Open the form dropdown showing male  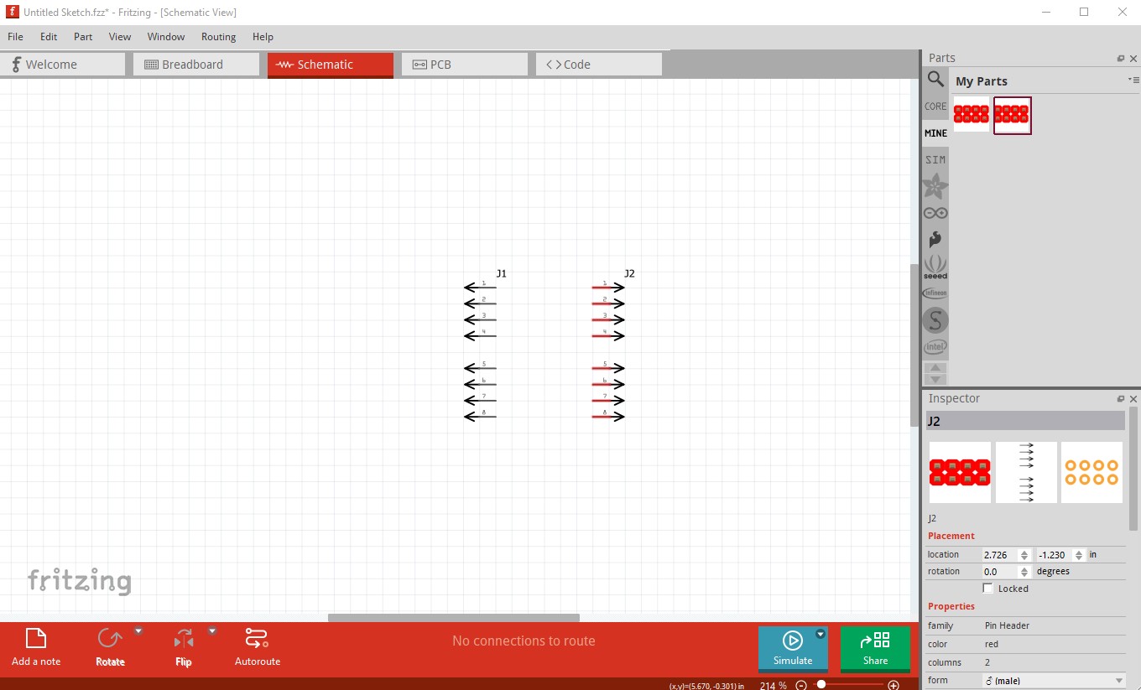tap(1054, 681)
